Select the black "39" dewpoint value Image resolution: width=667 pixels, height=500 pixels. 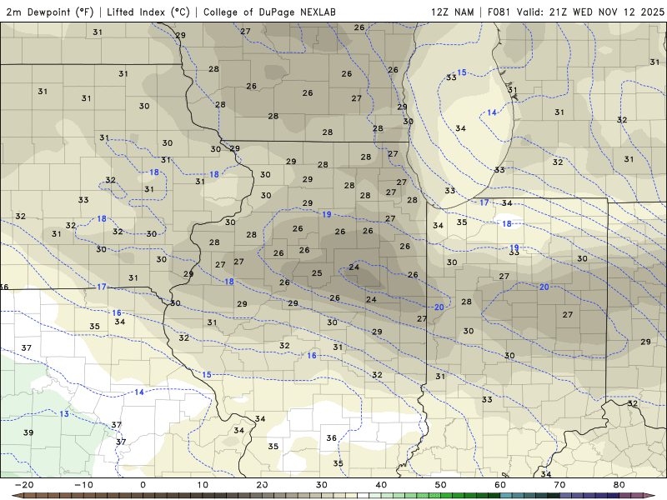28,432
